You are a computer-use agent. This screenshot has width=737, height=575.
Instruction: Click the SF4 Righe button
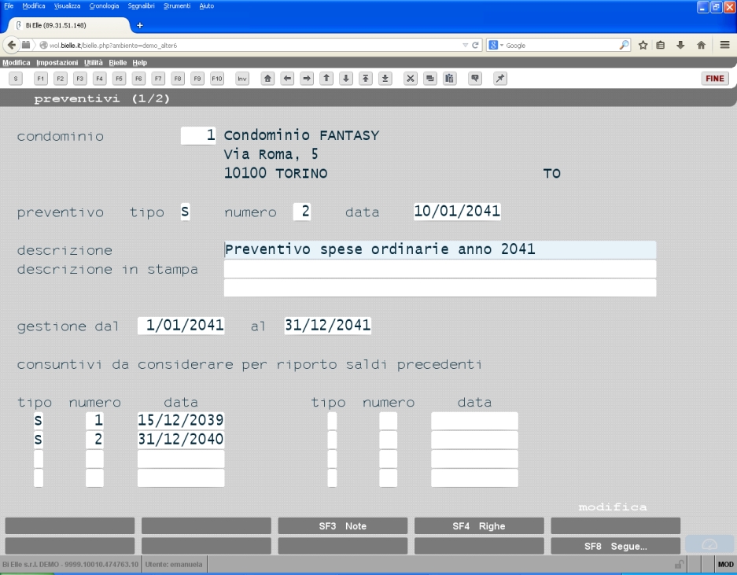pyautogui.click(x=479, y=526)
